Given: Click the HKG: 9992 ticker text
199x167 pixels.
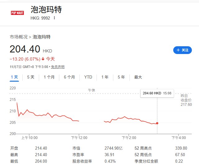Looking at the screenshot, I should [x=40, y=18].
